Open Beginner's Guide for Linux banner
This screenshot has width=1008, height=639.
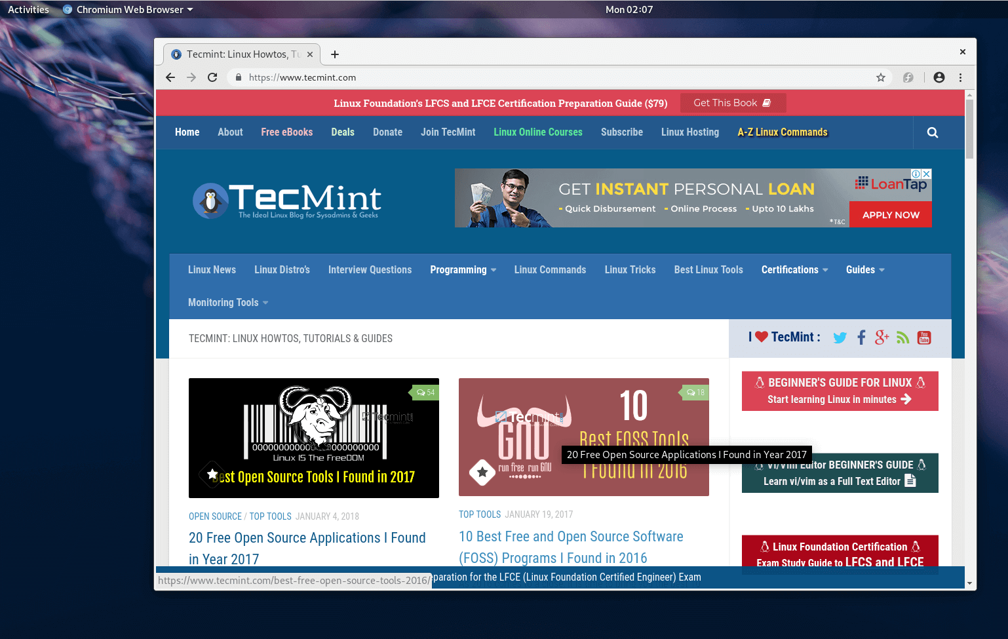840,391
